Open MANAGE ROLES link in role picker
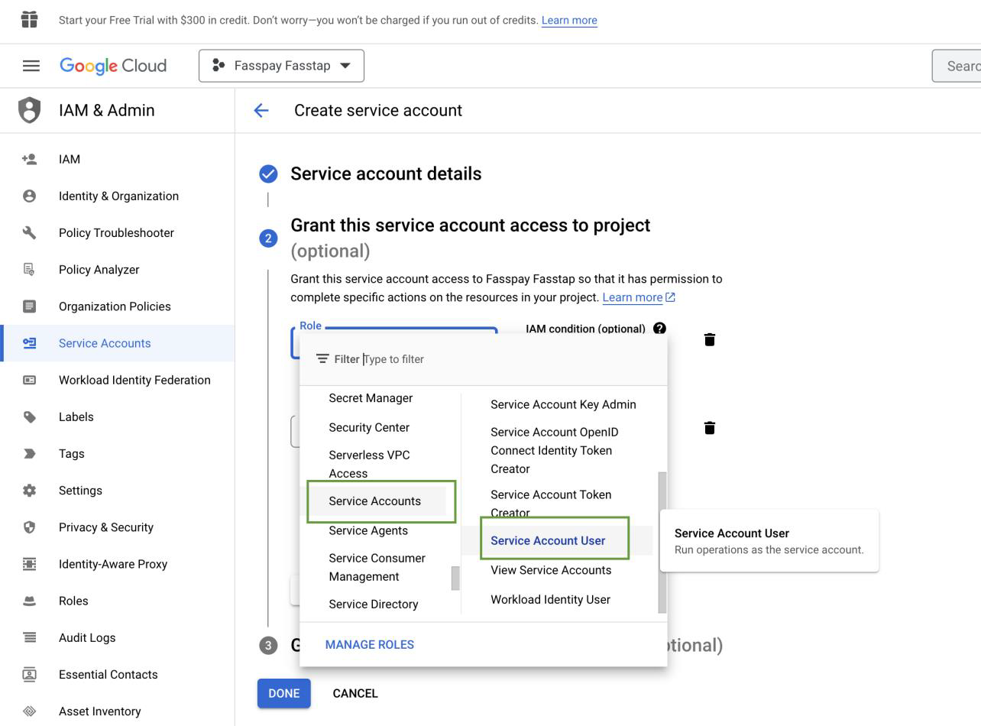Screen dimensions: 981x726 tap(370, 644)
